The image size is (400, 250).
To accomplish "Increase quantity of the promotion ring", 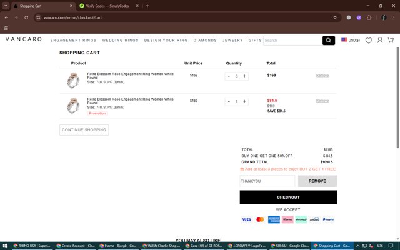I will coord(244,101).
